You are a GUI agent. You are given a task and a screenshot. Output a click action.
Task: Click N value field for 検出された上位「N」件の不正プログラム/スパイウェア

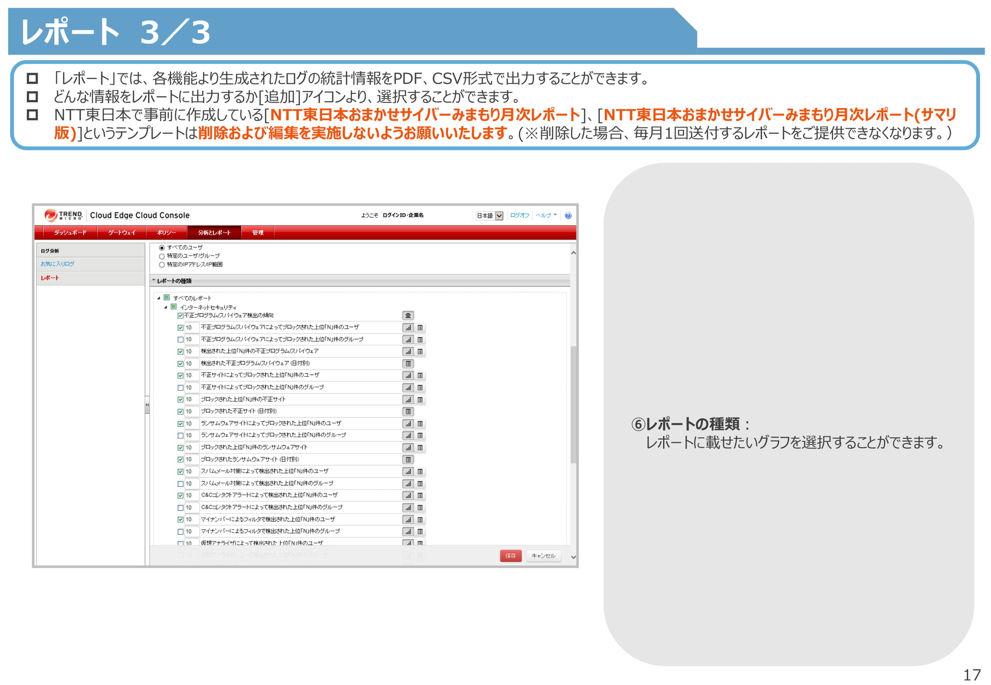tap(191, 352)
